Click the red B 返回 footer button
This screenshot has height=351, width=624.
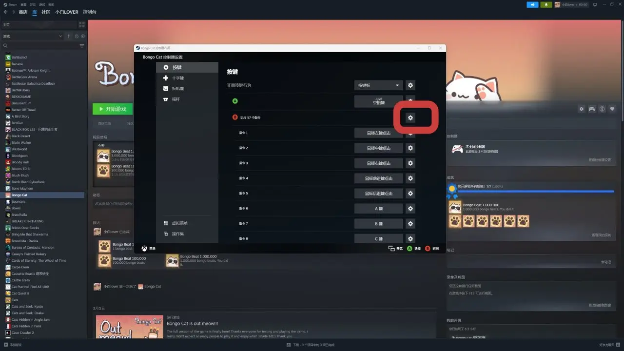tap(428, 249)
